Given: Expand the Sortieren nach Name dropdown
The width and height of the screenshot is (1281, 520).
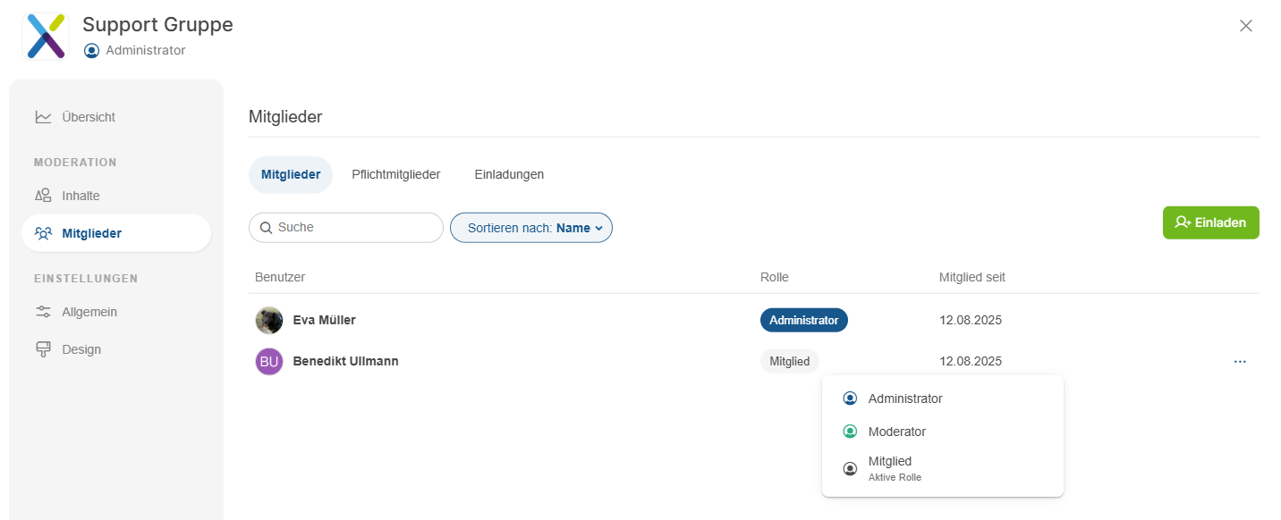Looking at the screenshot, I should coord(530,228).
